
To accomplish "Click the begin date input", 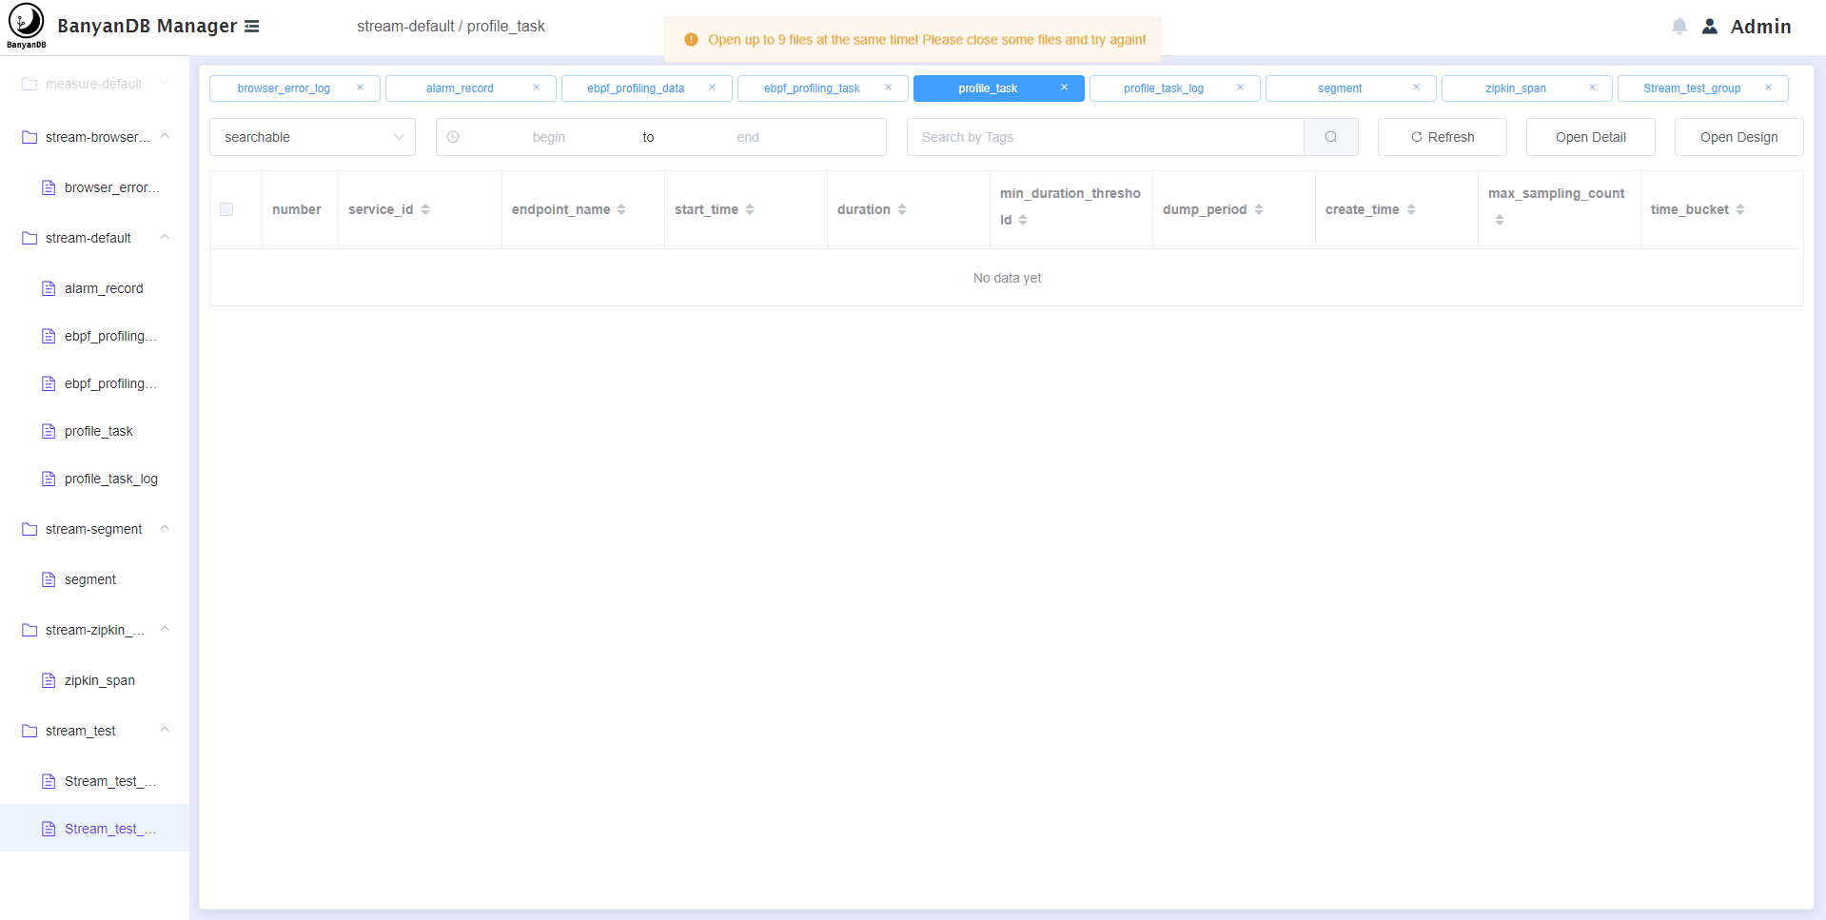I will click(549, 137).
